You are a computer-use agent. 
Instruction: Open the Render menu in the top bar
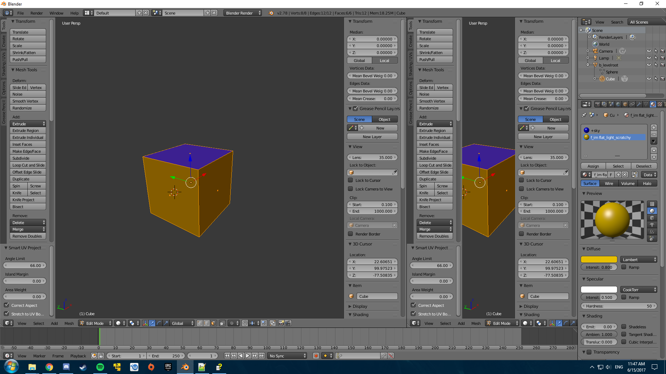(x=36, y=13)
